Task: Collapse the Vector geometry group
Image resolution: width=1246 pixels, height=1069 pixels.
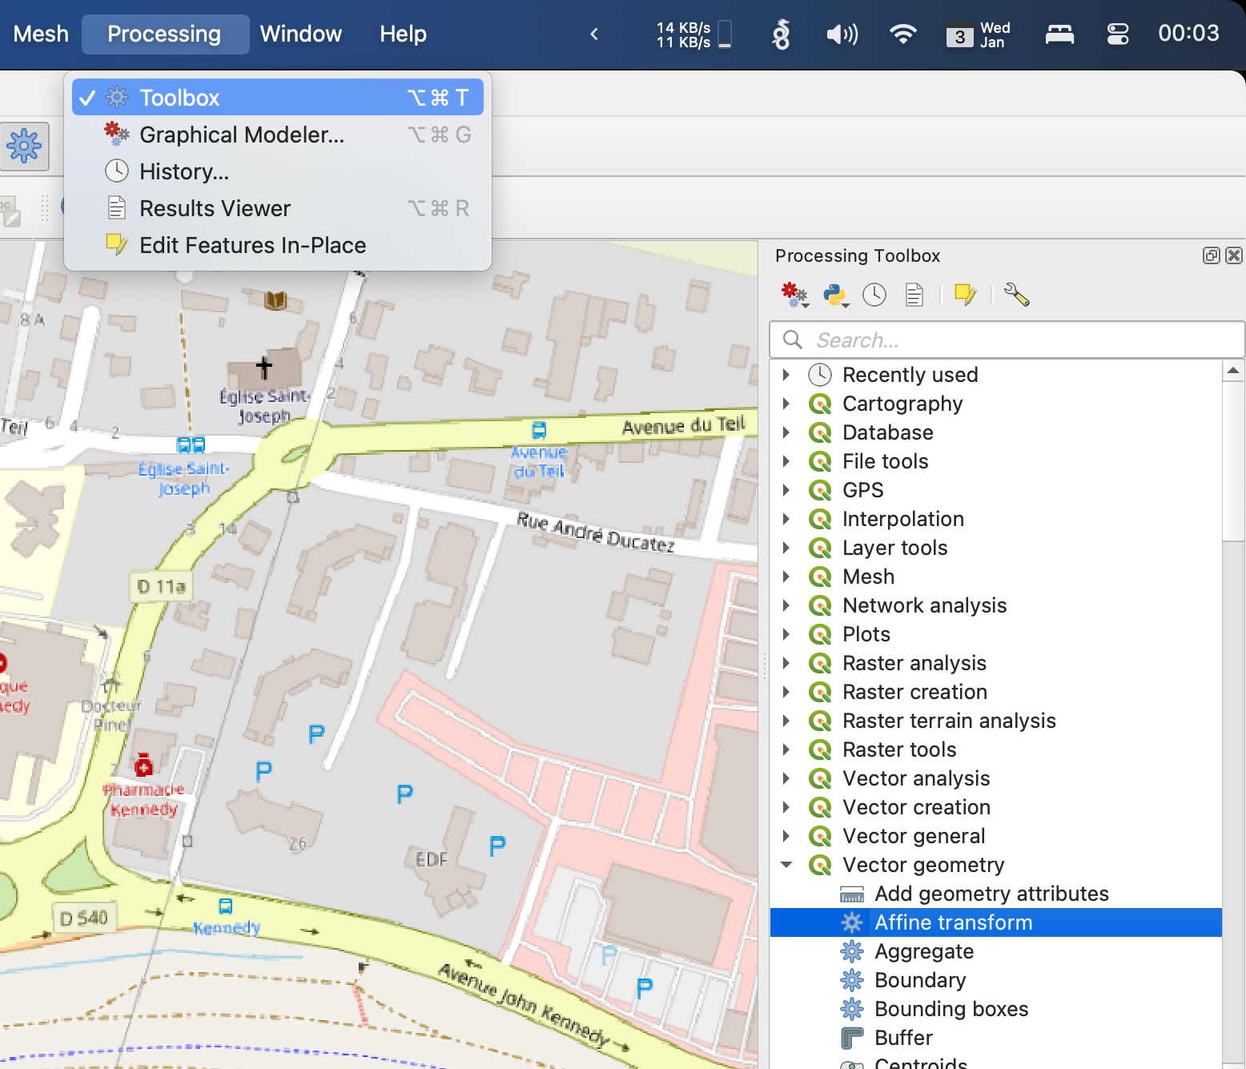Action: 786,865
